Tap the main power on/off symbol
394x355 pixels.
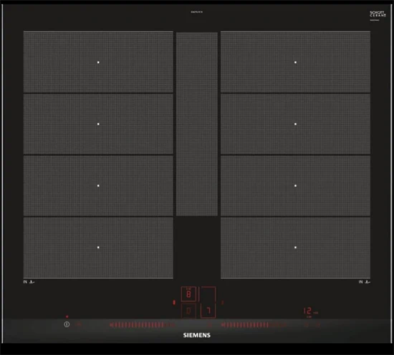click(x=67, y=324)
